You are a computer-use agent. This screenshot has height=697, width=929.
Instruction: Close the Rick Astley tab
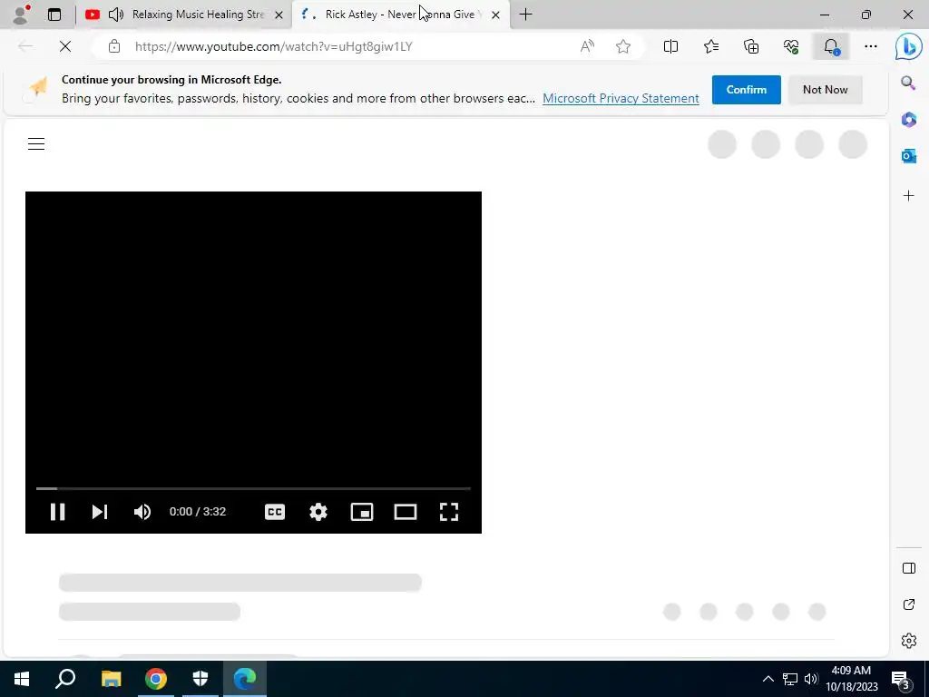pyautogui.click(x=496, y=15)
